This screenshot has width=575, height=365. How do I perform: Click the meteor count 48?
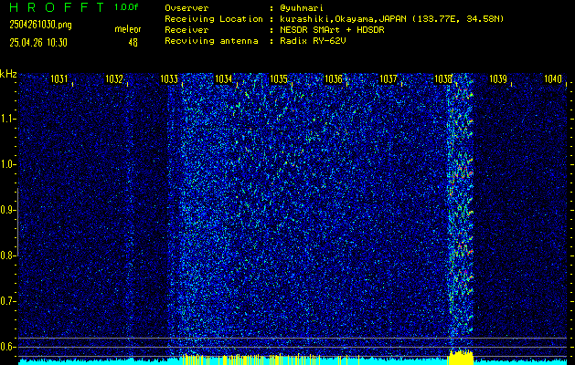click(133, 43)
